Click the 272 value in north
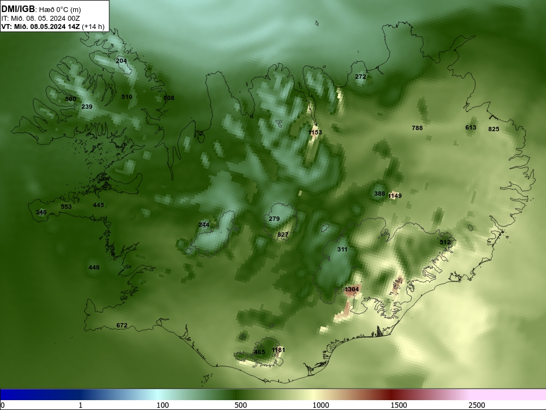 (x=360, y=77)
